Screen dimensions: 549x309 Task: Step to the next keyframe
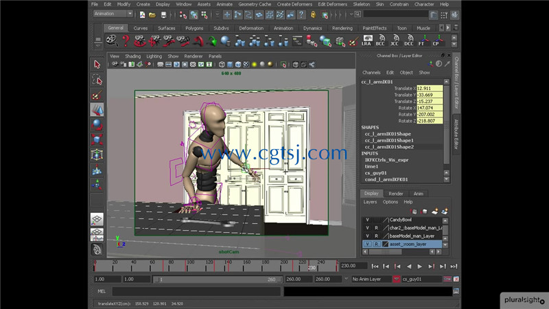click(431, 266)
